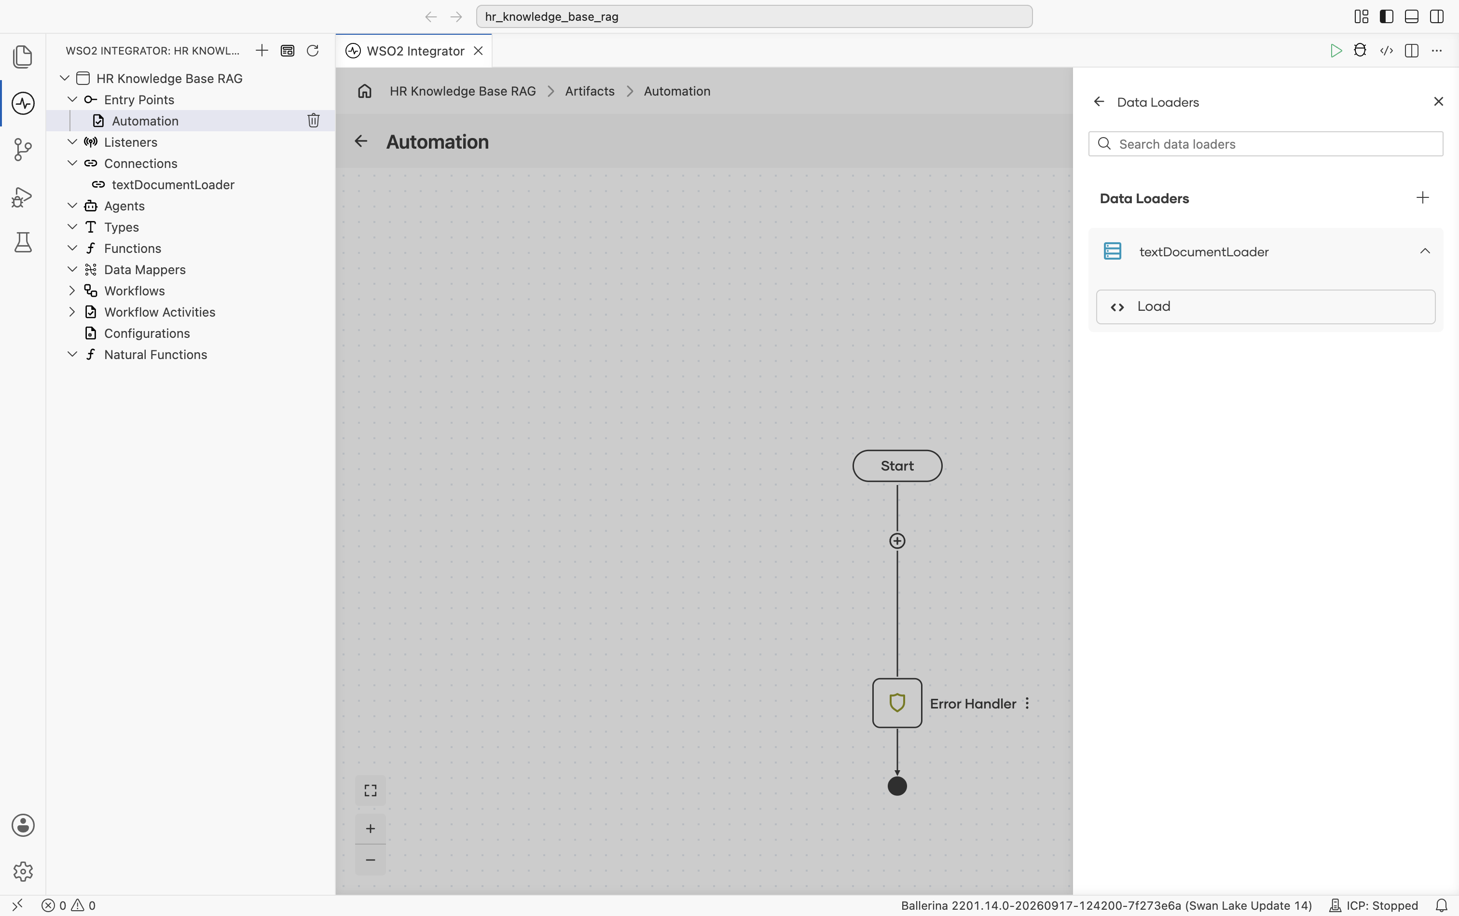Show source code view icon
This screenshot has height=916, width=1459.
point(1386,50)
